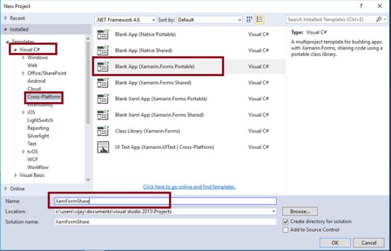
Task: Open the Sort by Default dropdown
Action: (209, 20)
